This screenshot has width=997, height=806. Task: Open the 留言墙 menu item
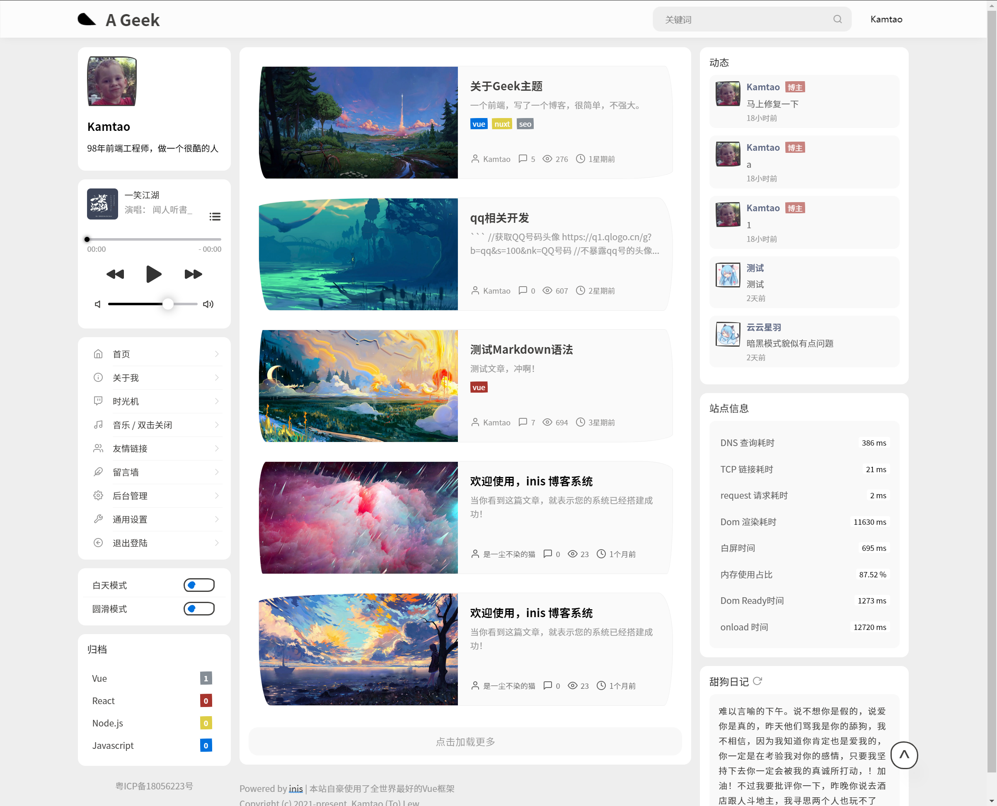click(154, 472)
